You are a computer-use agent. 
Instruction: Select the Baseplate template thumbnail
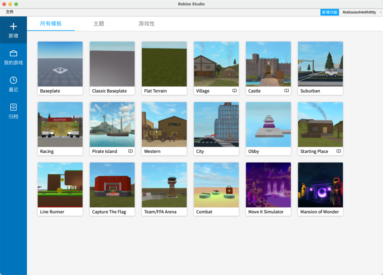(60, 64)
